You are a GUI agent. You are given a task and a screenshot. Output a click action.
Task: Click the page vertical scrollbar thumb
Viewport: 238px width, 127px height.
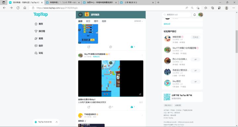coord(236,41)
